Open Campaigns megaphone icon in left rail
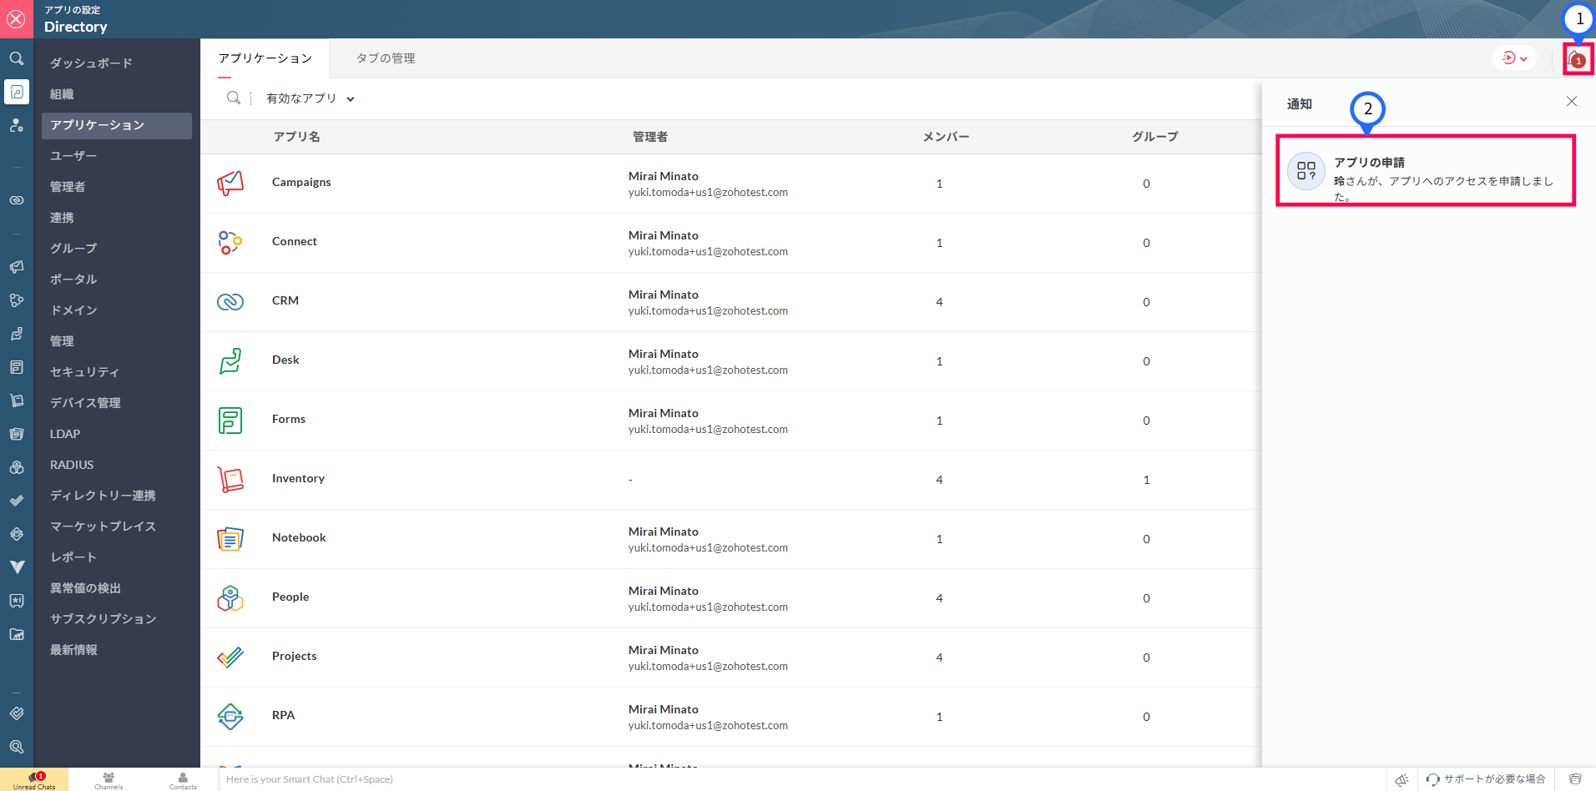 pyautogui.click(x=17, y=267)
